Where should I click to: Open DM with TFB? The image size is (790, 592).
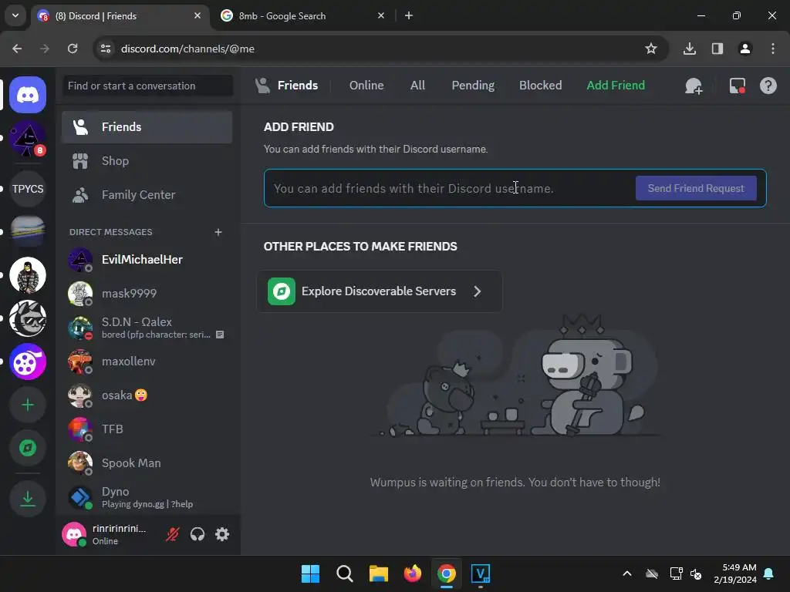click(x=147, y=429)
